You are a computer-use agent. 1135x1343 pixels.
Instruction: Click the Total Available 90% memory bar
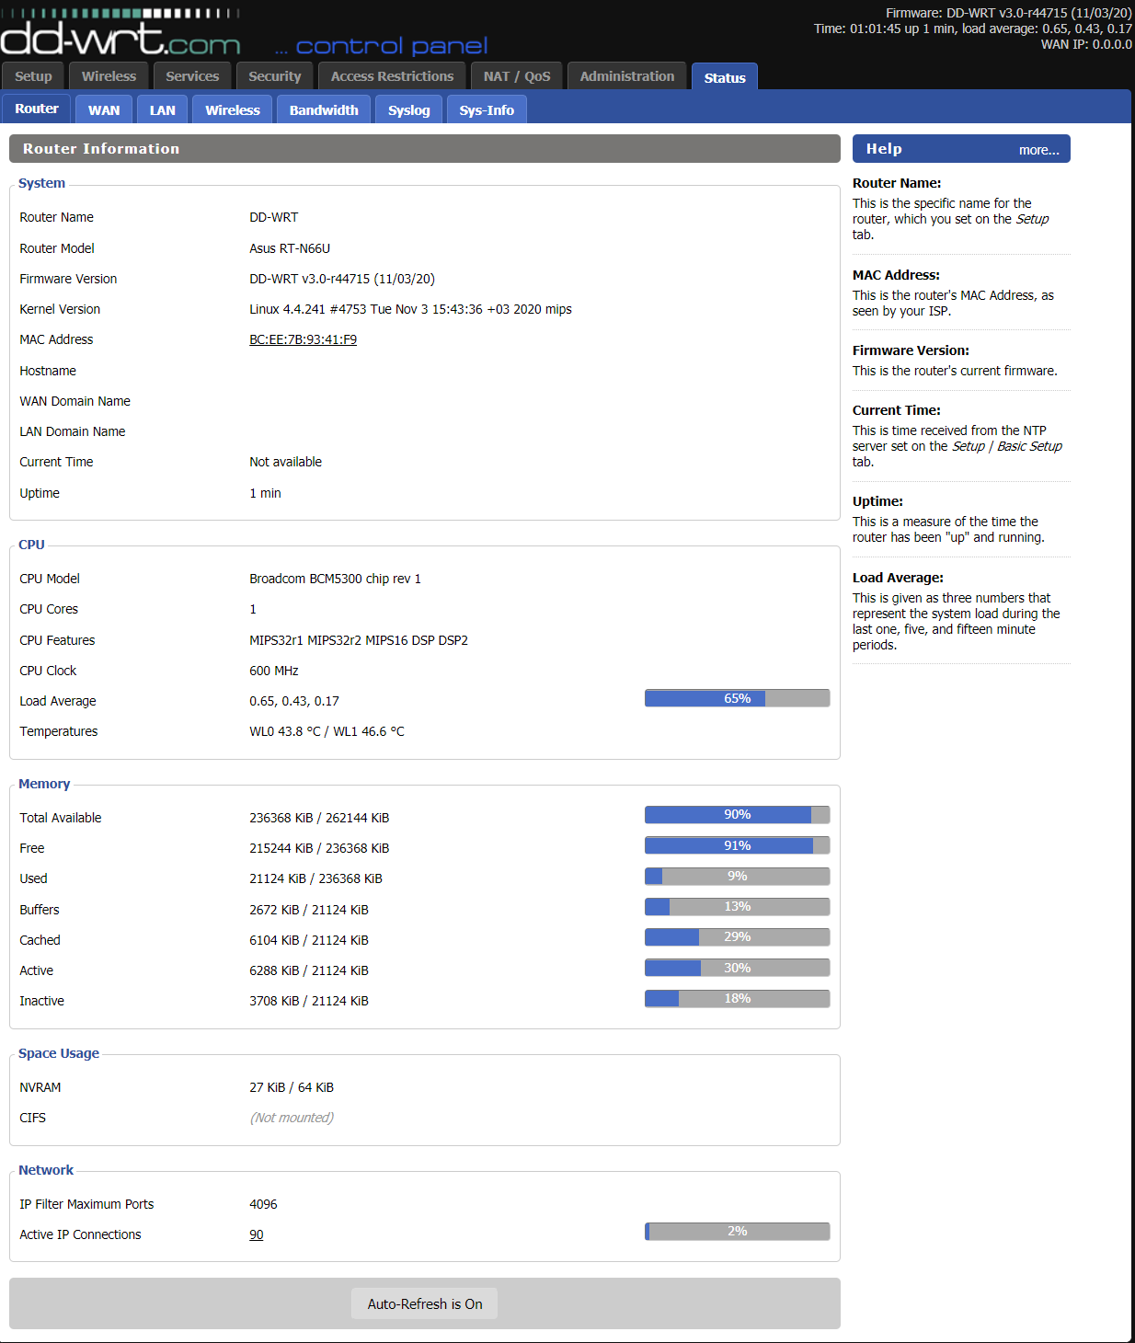(x=738, y=814)
